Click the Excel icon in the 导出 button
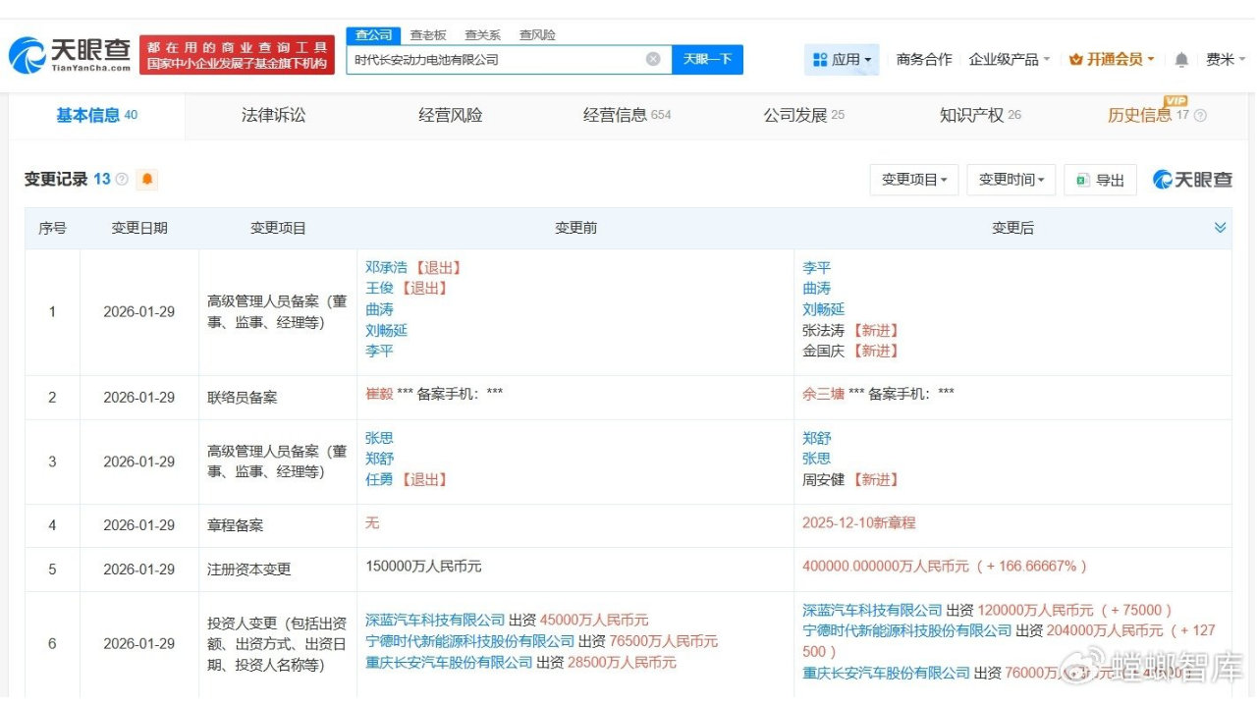Viewport: 1257px width, 706px height. tap(1082, 179)
